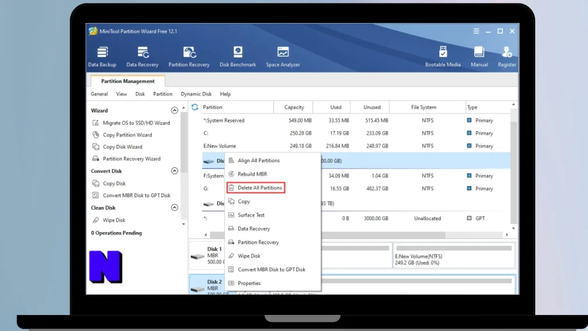Click the Copy Disk icon under Convert Disk
The width and height of the screenshot is (588, 331).
[x=96, y=183]
